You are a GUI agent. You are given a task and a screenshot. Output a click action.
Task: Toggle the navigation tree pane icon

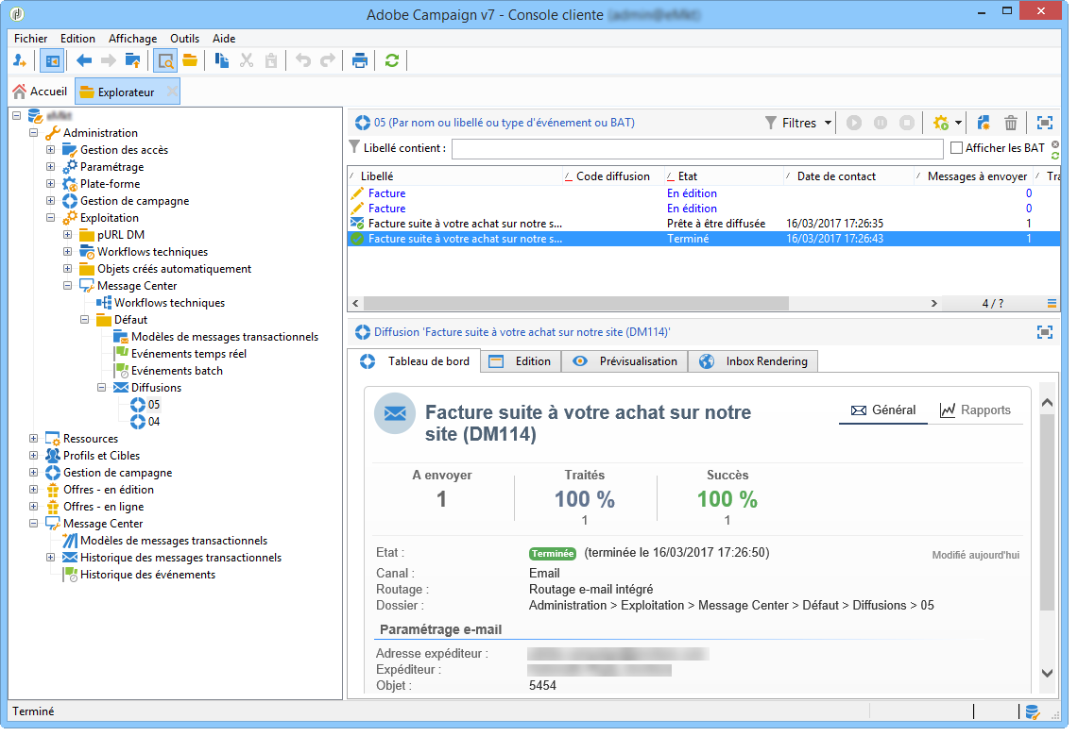point(52,61)
